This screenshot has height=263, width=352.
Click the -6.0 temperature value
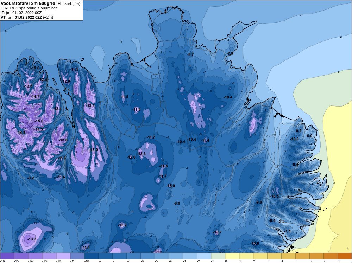tap(309, 136)
